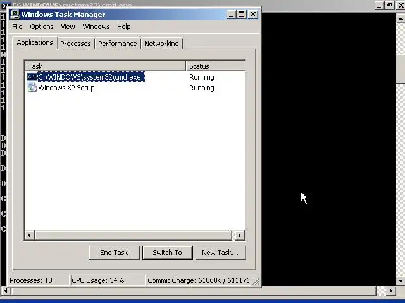Open the Windows menu
The height and width of the screenshot is (303, 405).
click(96, 27)
